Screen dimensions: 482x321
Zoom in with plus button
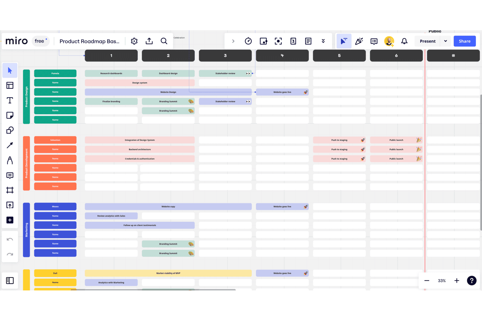pos(457,281)
